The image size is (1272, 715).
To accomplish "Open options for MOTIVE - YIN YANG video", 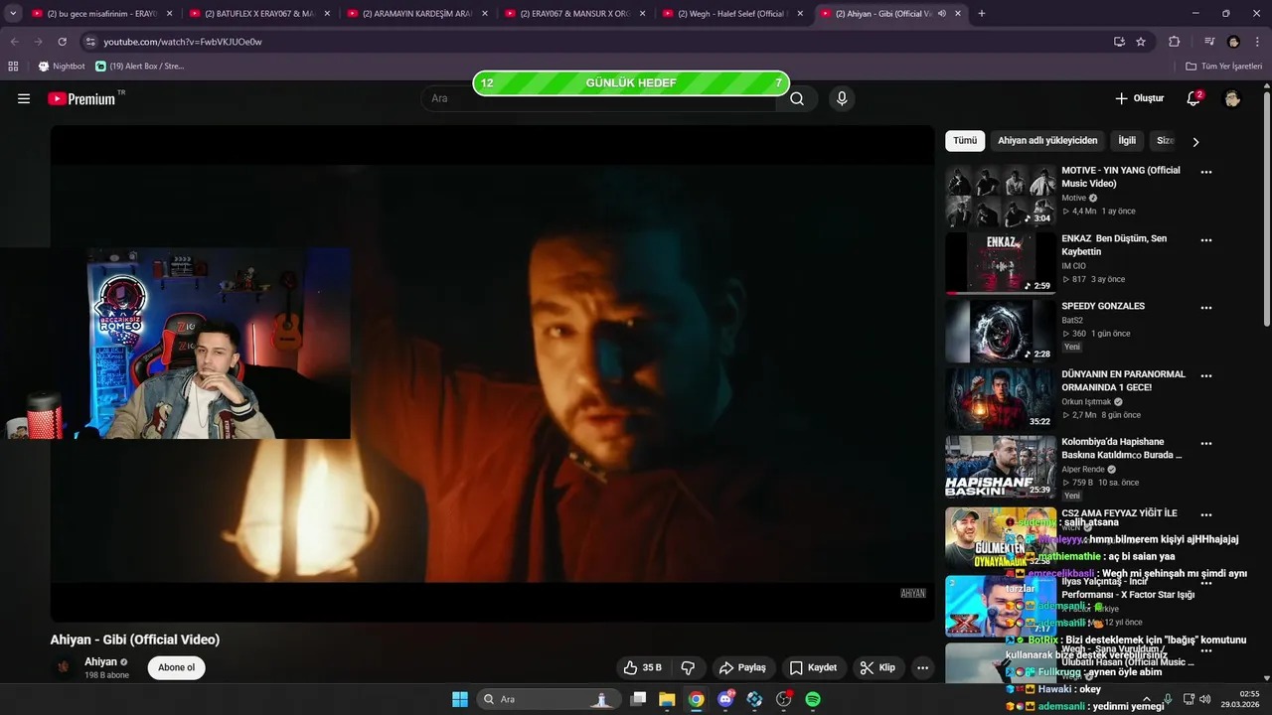I will [x=1206, y=172].
